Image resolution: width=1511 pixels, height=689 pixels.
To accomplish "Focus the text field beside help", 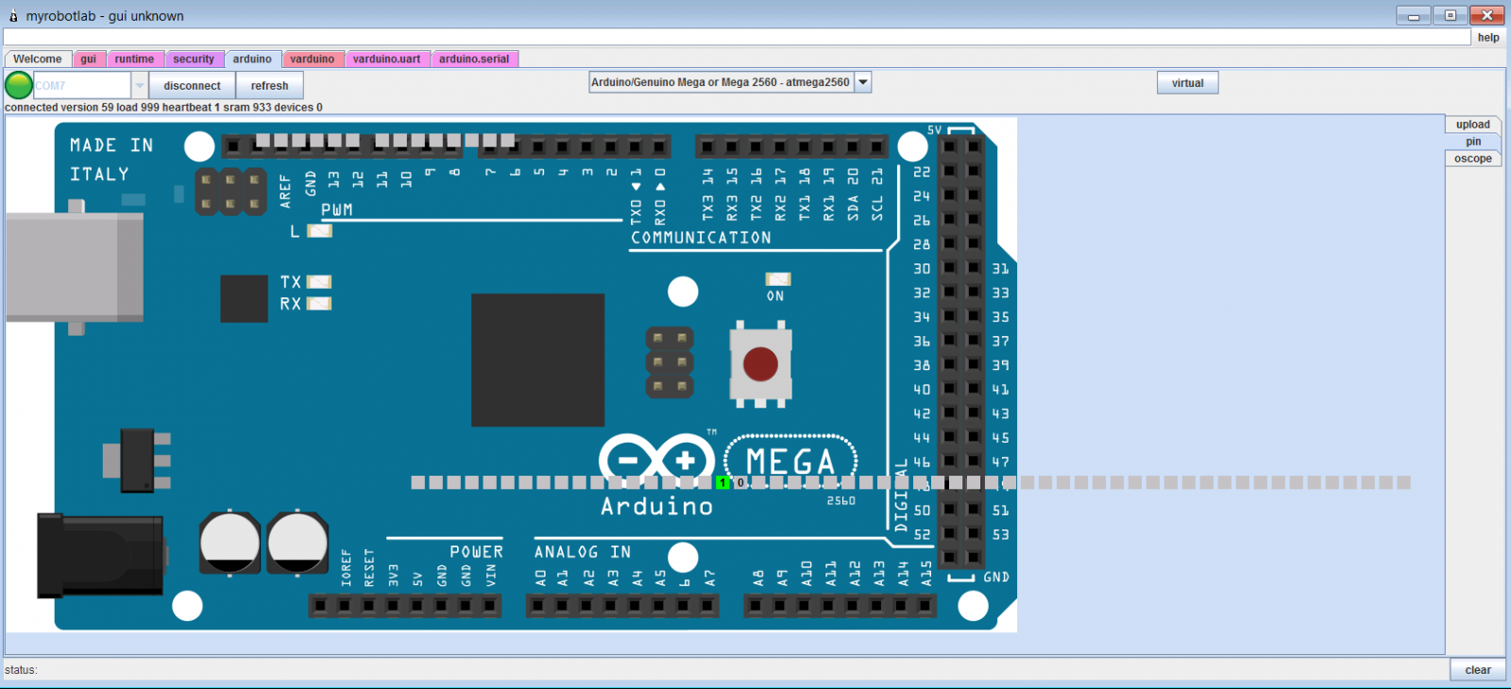I will (x=737, y=37).
